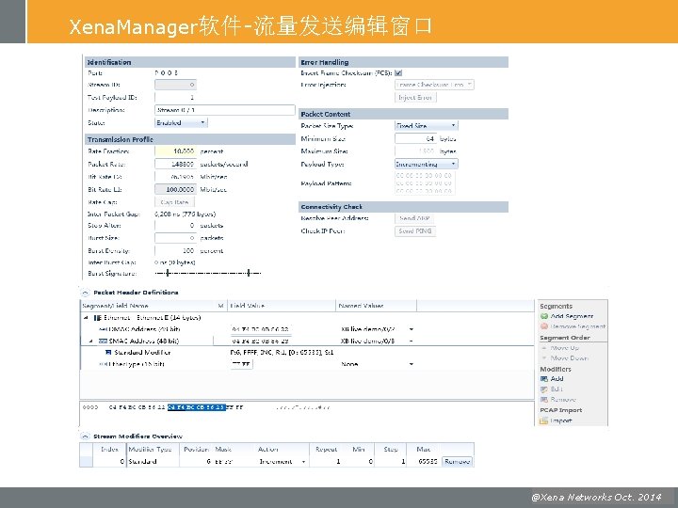This screenshot has height=508, width=678.
Task: Click the Standard Modifier row icon
Action: point(108,353)
